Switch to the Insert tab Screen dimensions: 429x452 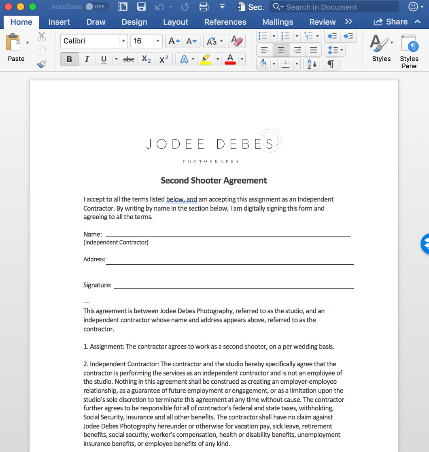[x=59, y=22]
